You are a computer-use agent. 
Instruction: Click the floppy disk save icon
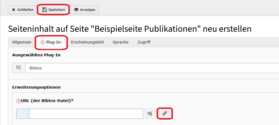pos(45,10)
